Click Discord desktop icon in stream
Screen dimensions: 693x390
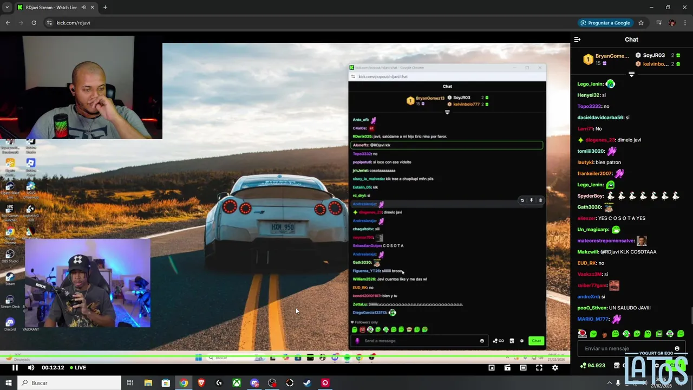coord(10,324)
